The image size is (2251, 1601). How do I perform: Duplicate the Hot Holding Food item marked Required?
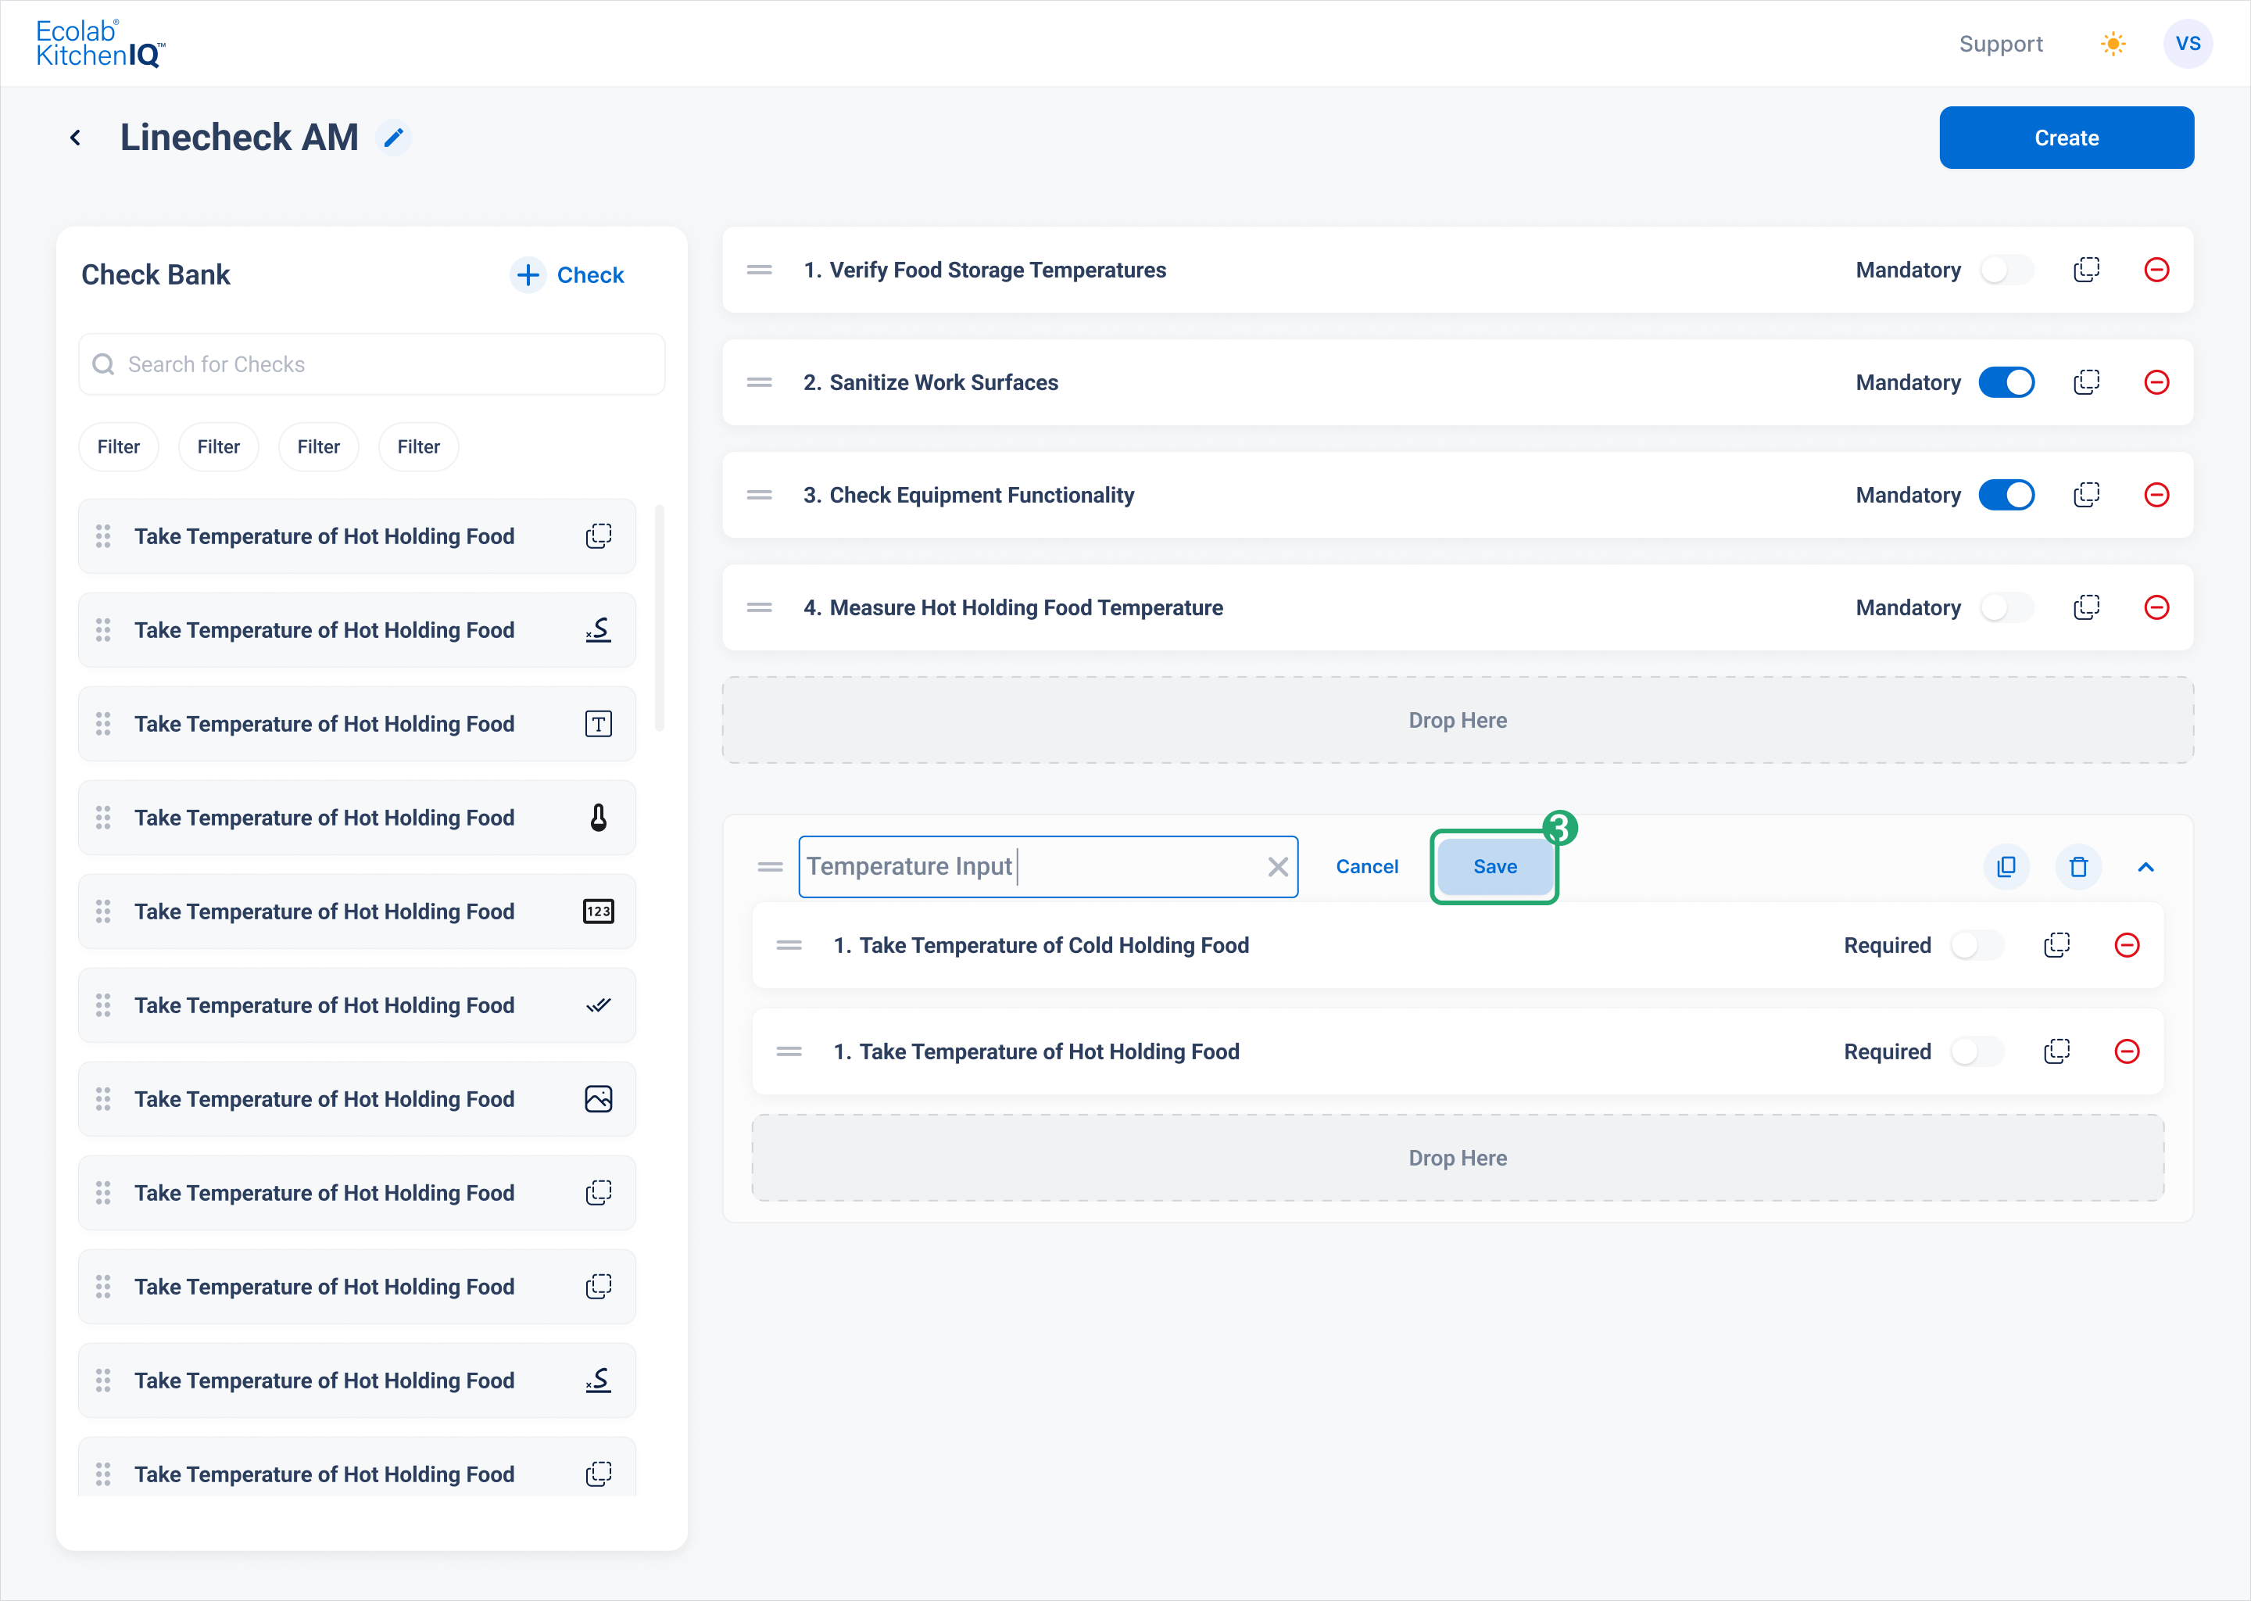point(2057,1052)
